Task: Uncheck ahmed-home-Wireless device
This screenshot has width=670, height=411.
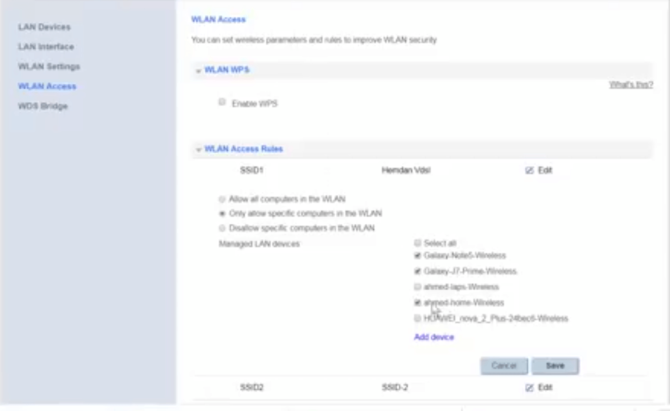Action: pyautogui.click(x=418, y=302)
